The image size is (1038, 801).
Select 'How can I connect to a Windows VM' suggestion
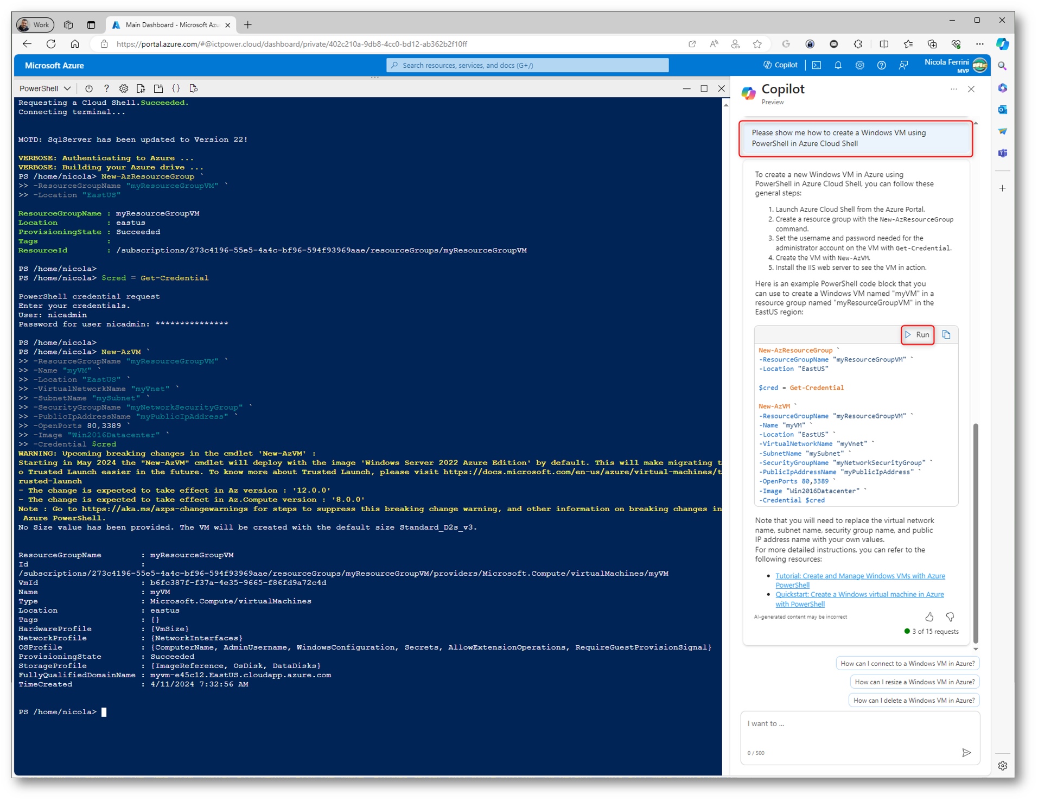907,663
